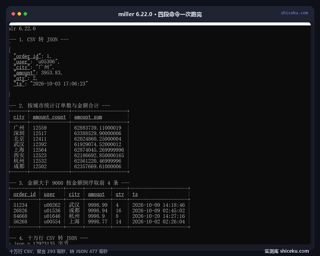Click the 'amount_count' column header
Viewport: 320px width, 256px height.
pyautogui.click(x=49, y=117)
